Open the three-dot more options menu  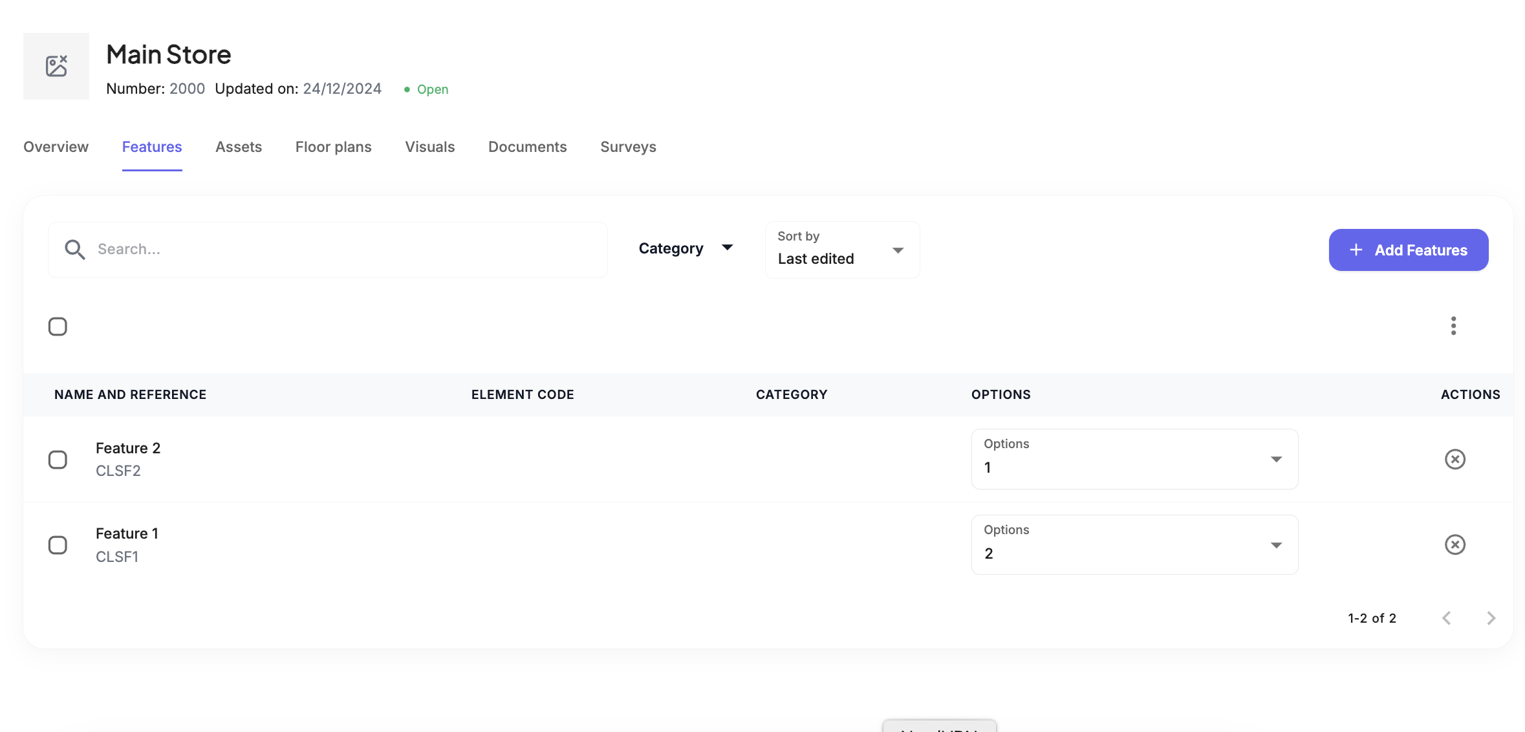1453,326
